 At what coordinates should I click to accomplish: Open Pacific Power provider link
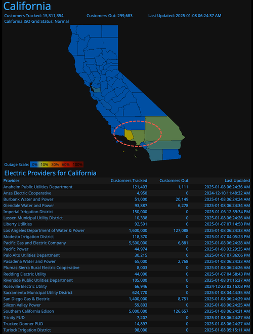(x=16, y=249)
